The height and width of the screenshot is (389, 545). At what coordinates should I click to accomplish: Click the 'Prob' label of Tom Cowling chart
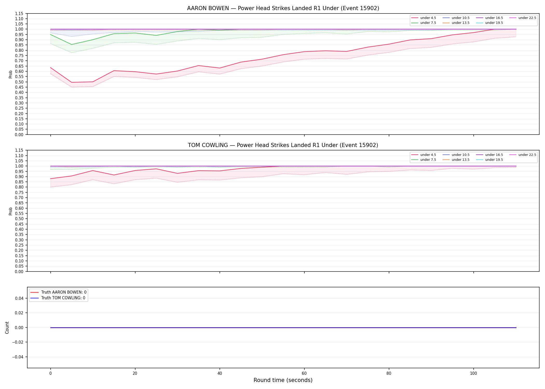tap(11, 211)
